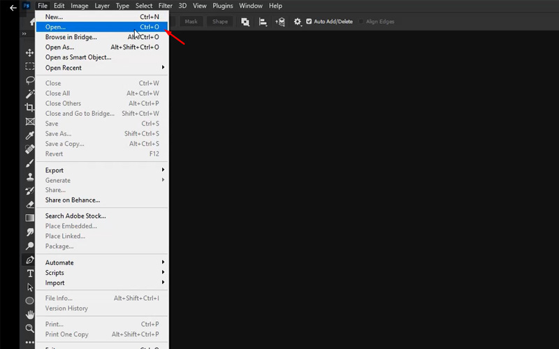Select the Path Selection arrow tool

tap(29, 287)
